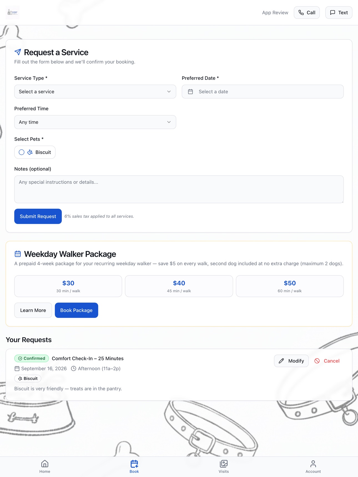Click the red cancel icon on the request

tap(317, 361)
